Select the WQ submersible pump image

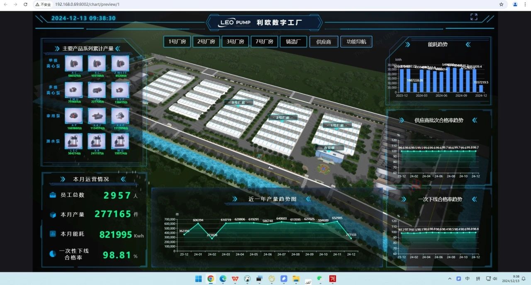tap(120, 141)
